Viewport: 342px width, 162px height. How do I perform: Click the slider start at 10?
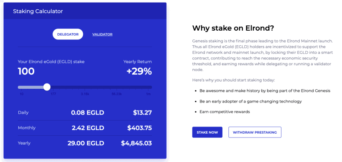coord(20,87)
